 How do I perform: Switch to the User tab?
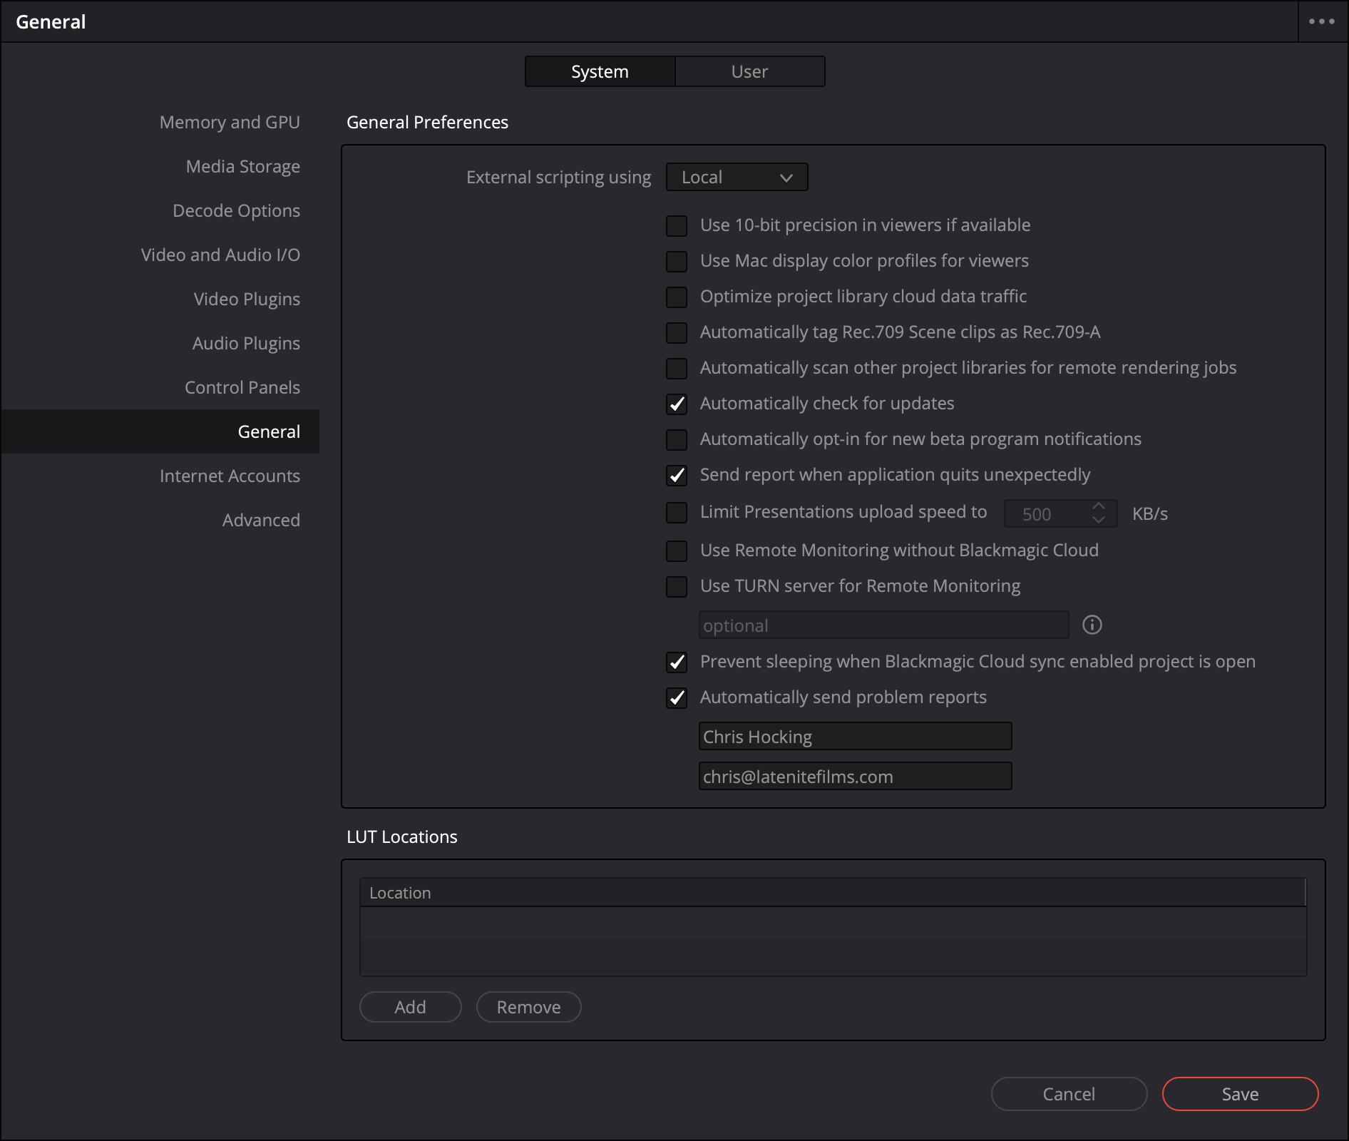click(749, 72)
